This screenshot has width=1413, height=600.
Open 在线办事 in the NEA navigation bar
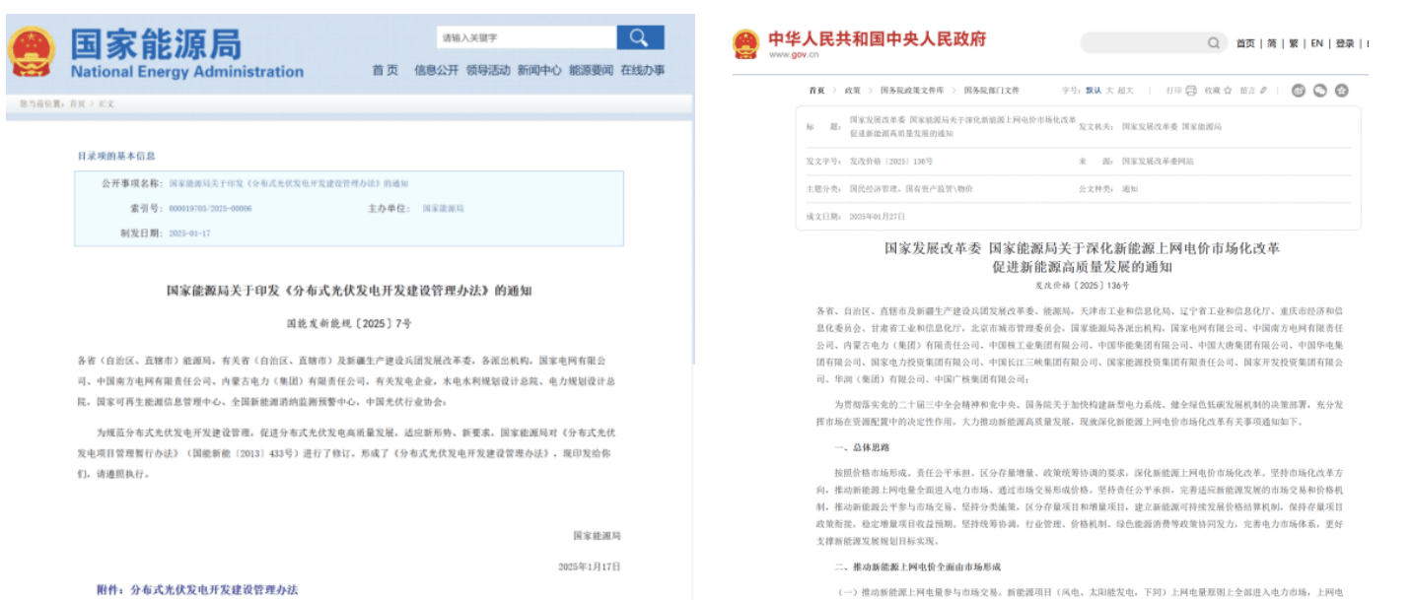click(643, 70)
